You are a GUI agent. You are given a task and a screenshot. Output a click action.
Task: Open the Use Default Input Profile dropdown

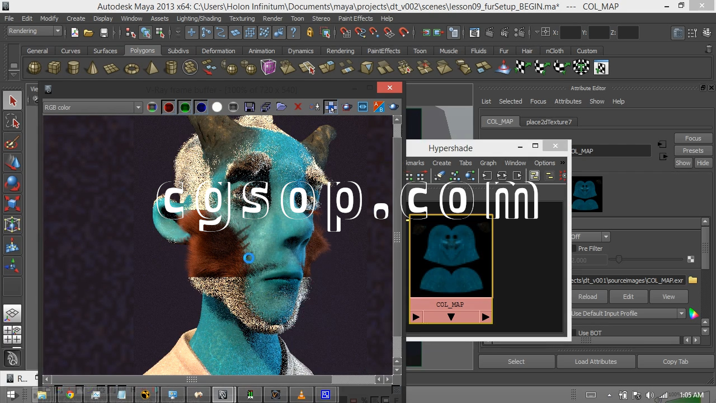[x=628, y=313]
